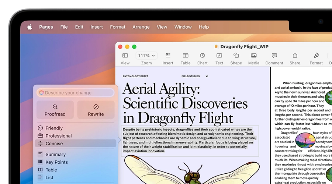Screen dimensions: 332x184
Task: Click the Dragonfly Flight_WIP document title
Action: pos(244,47)
